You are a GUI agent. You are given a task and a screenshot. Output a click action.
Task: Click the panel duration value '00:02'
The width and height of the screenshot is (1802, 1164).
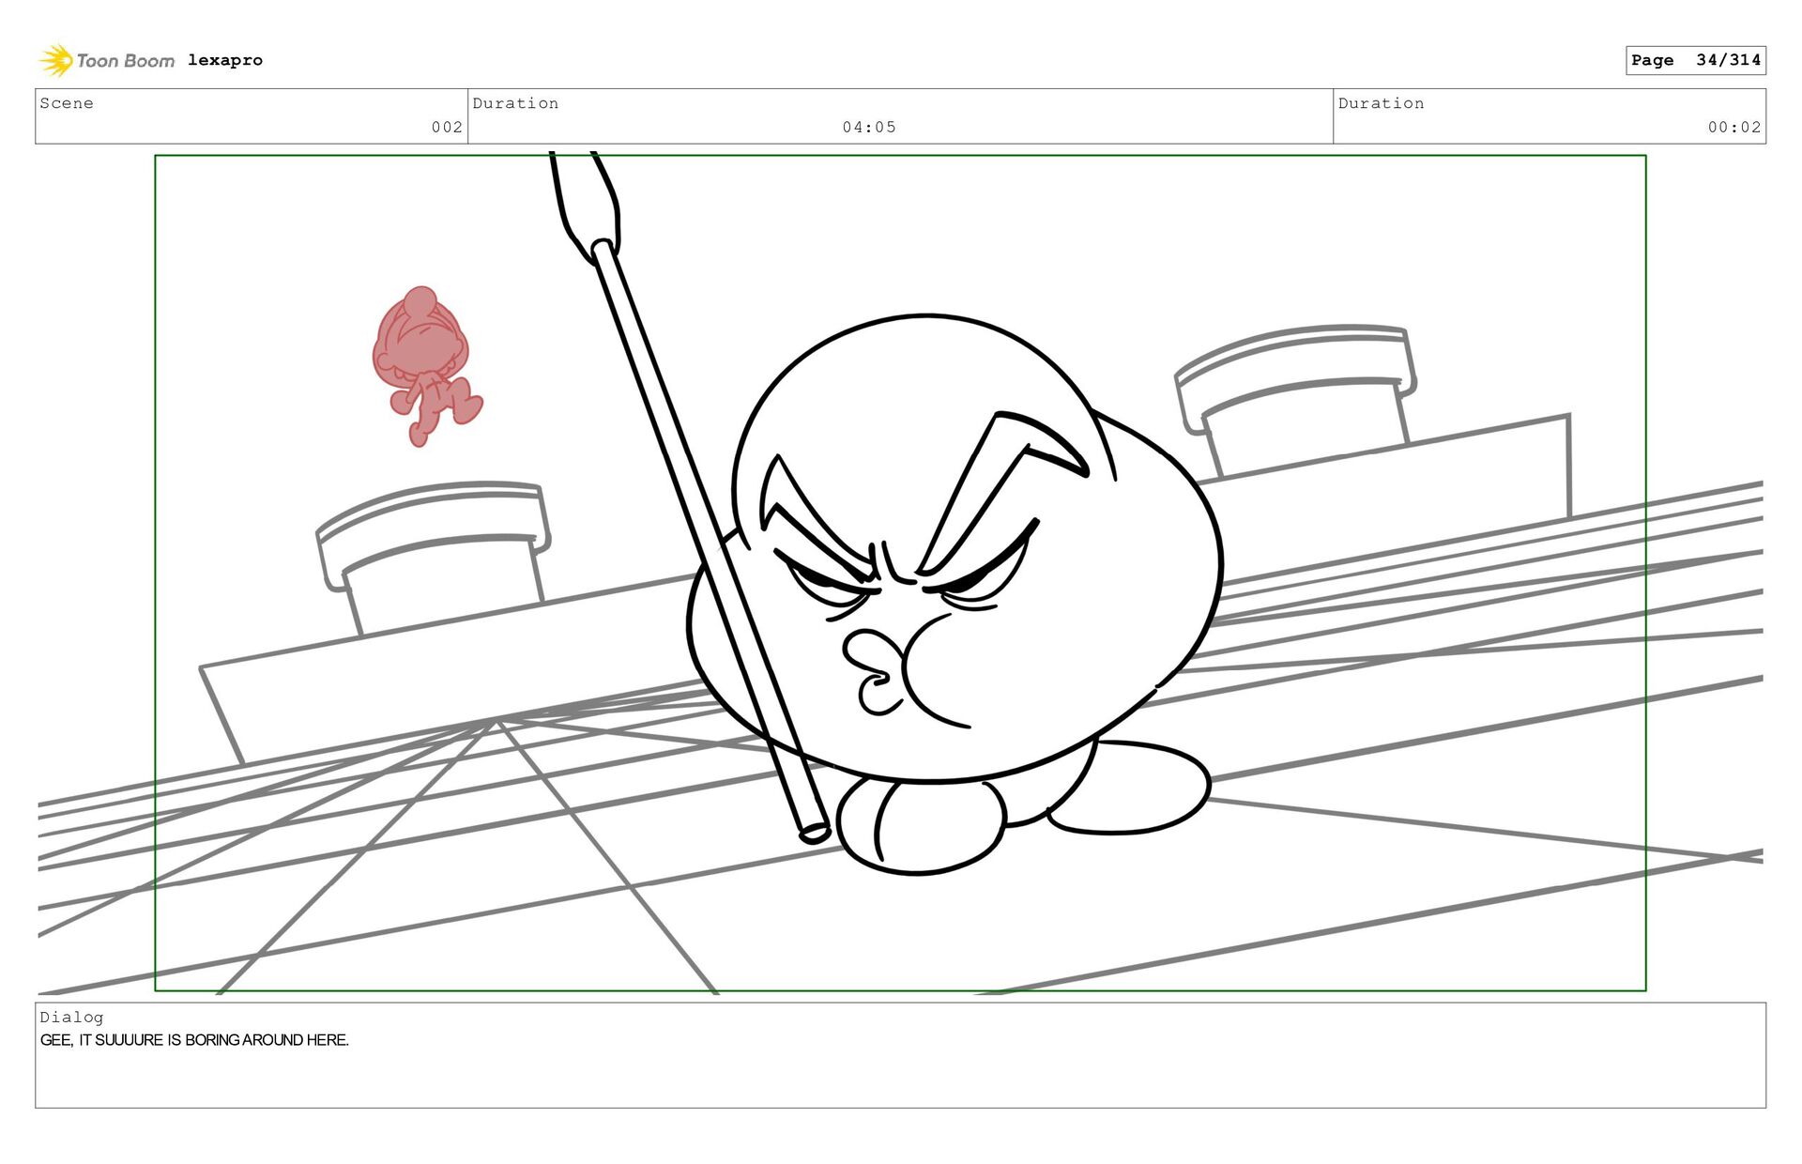pyautogui.click(x=1734, y=127)
